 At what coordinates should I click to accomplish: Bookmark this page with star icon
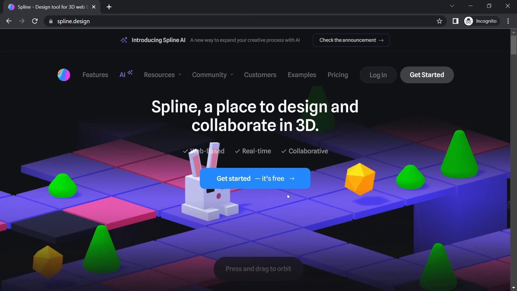[439, 21]
